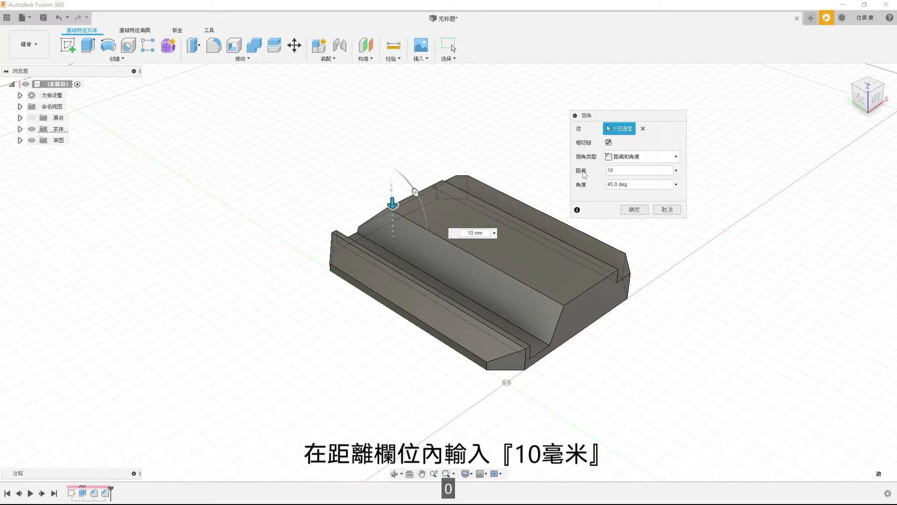
Task: Select the Measure tool
Action: pos(393,45)
